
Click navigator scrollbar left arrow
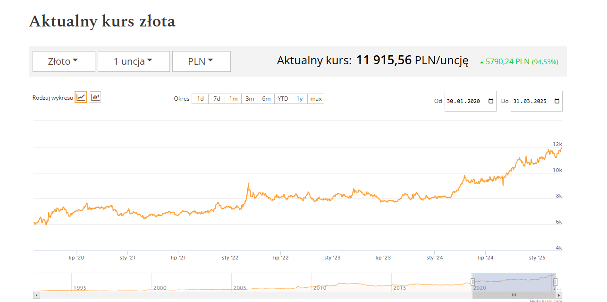[x=36, y=295]
